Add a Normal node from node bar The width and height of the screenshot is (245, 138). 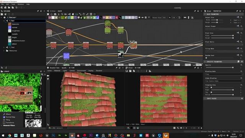pos(98,18)
